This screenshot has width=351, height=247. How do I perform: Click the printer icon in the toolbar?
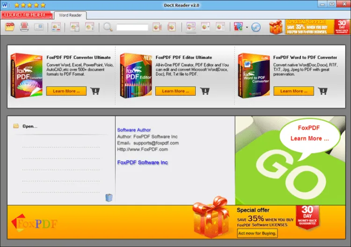click(24, 27)
